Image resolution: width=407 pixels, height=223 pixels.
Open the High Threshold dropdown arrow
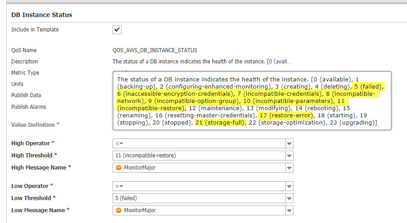[x=289, y=156]
